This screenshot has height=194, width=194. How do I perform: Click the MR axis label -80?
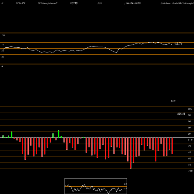(189, 165)
